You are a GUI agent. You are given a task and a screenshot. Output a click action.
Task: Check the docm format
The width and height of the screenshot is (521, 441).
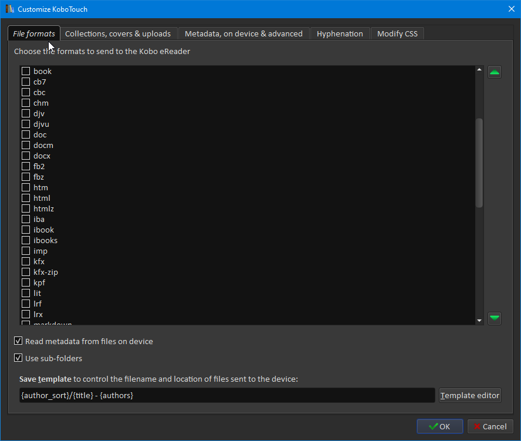[x=26, y=146]
